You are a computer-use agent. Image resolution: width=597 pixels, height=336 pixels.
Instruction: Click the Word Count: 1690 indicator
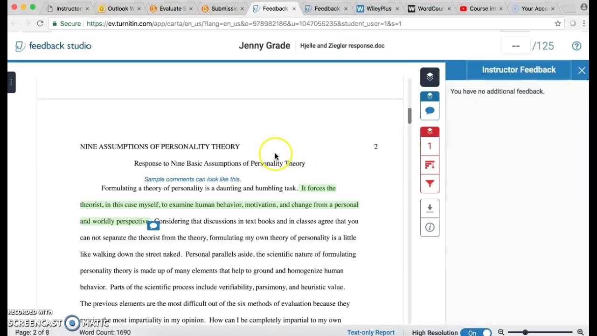pos(105,332)
